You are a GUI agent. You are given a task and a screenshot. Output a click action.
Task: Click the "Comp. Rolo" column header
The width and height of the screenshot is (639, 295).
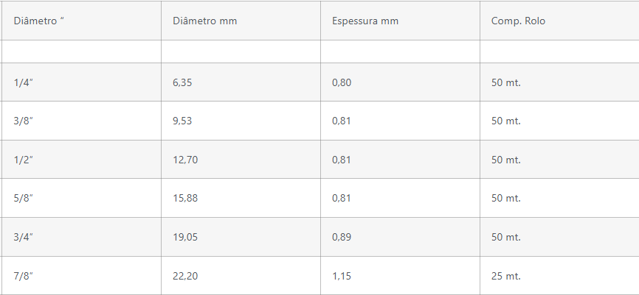coord(518,21)
